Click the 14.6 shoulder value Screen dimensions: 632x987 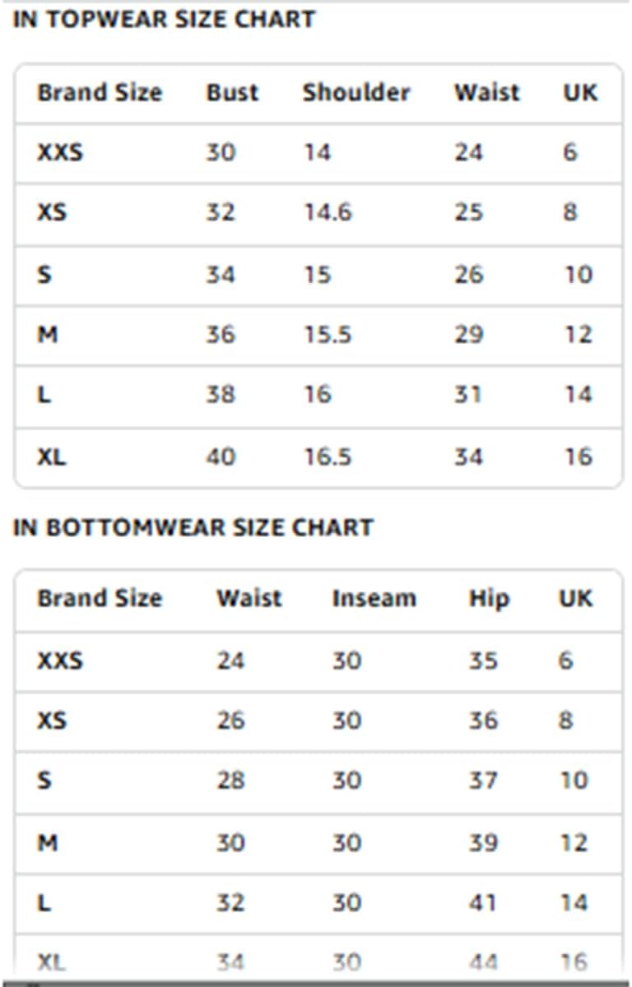click(328, 212)
